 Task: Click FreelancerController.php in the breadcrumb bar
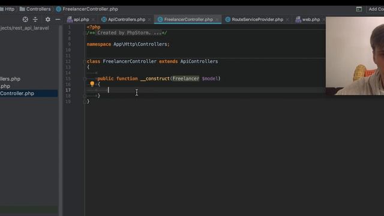pos(87,9)
